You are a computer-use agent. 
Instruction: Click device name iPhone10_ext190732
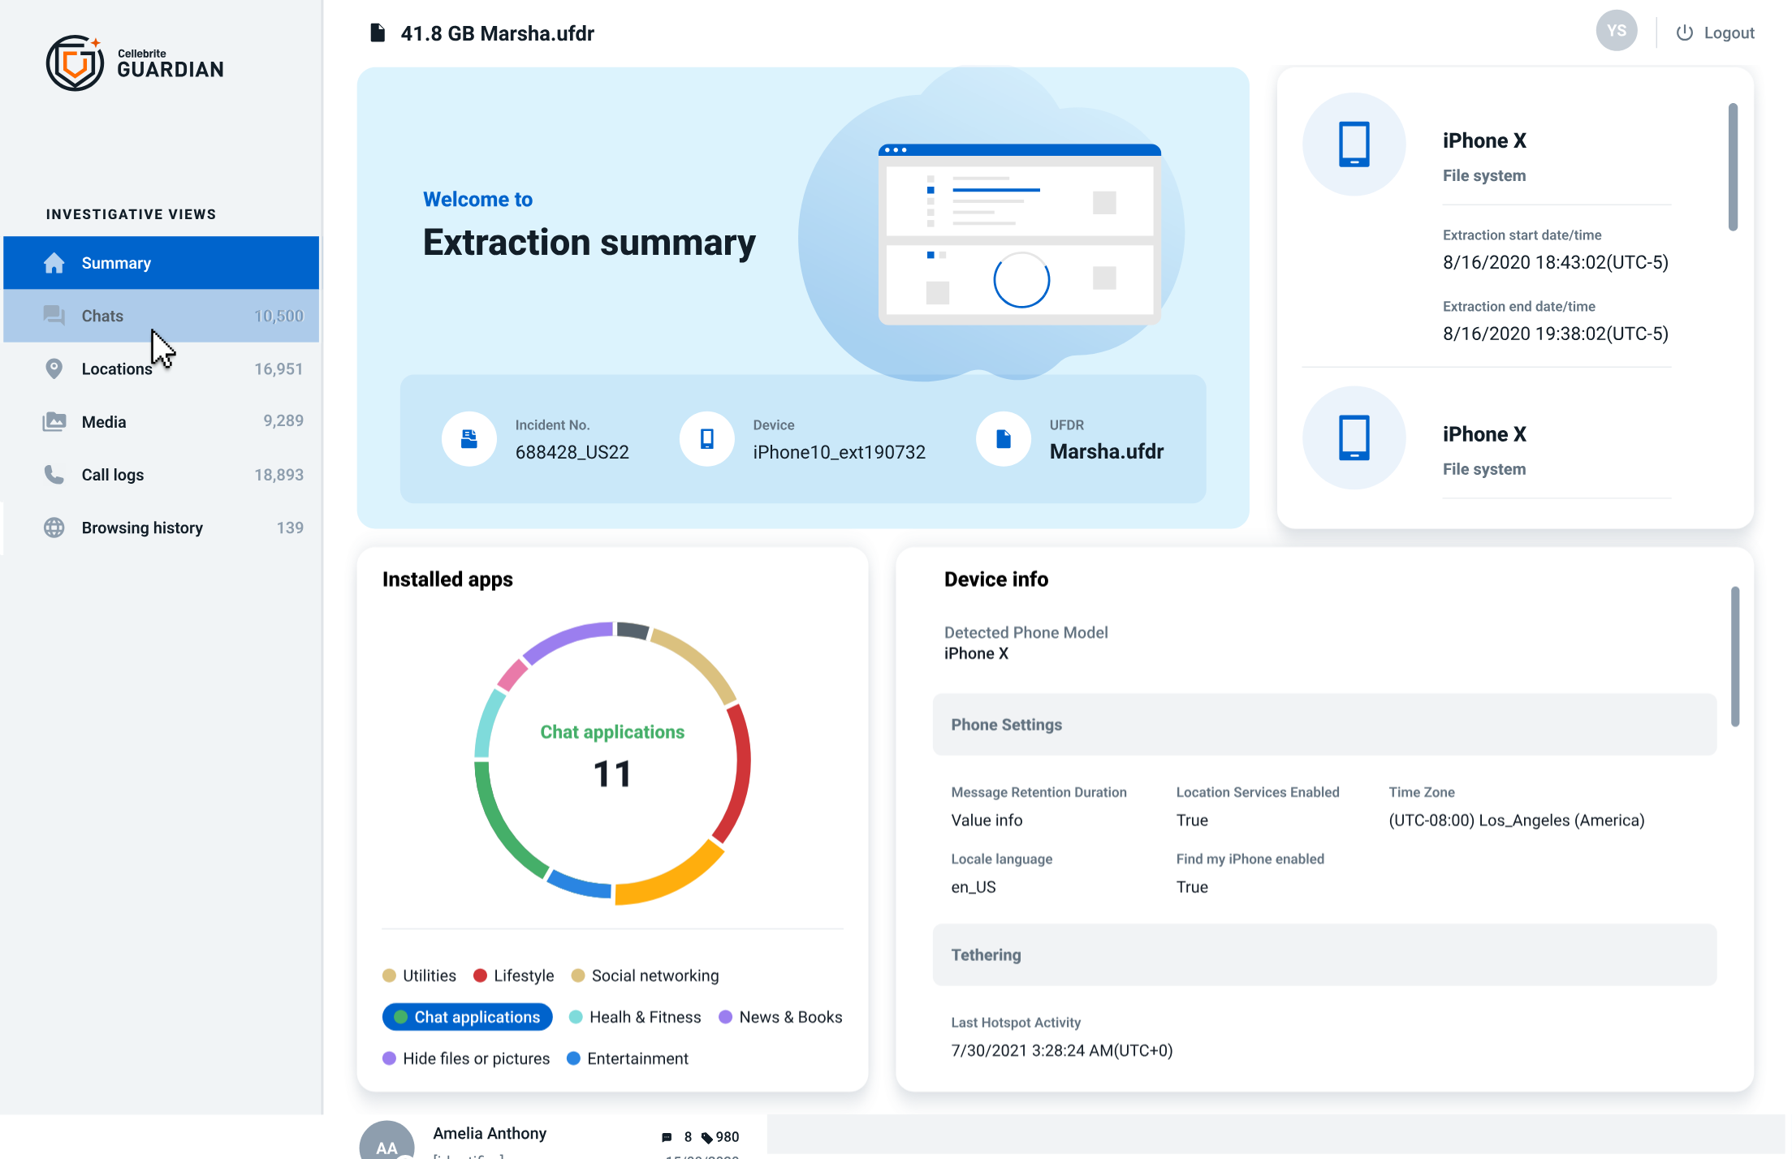839,452
